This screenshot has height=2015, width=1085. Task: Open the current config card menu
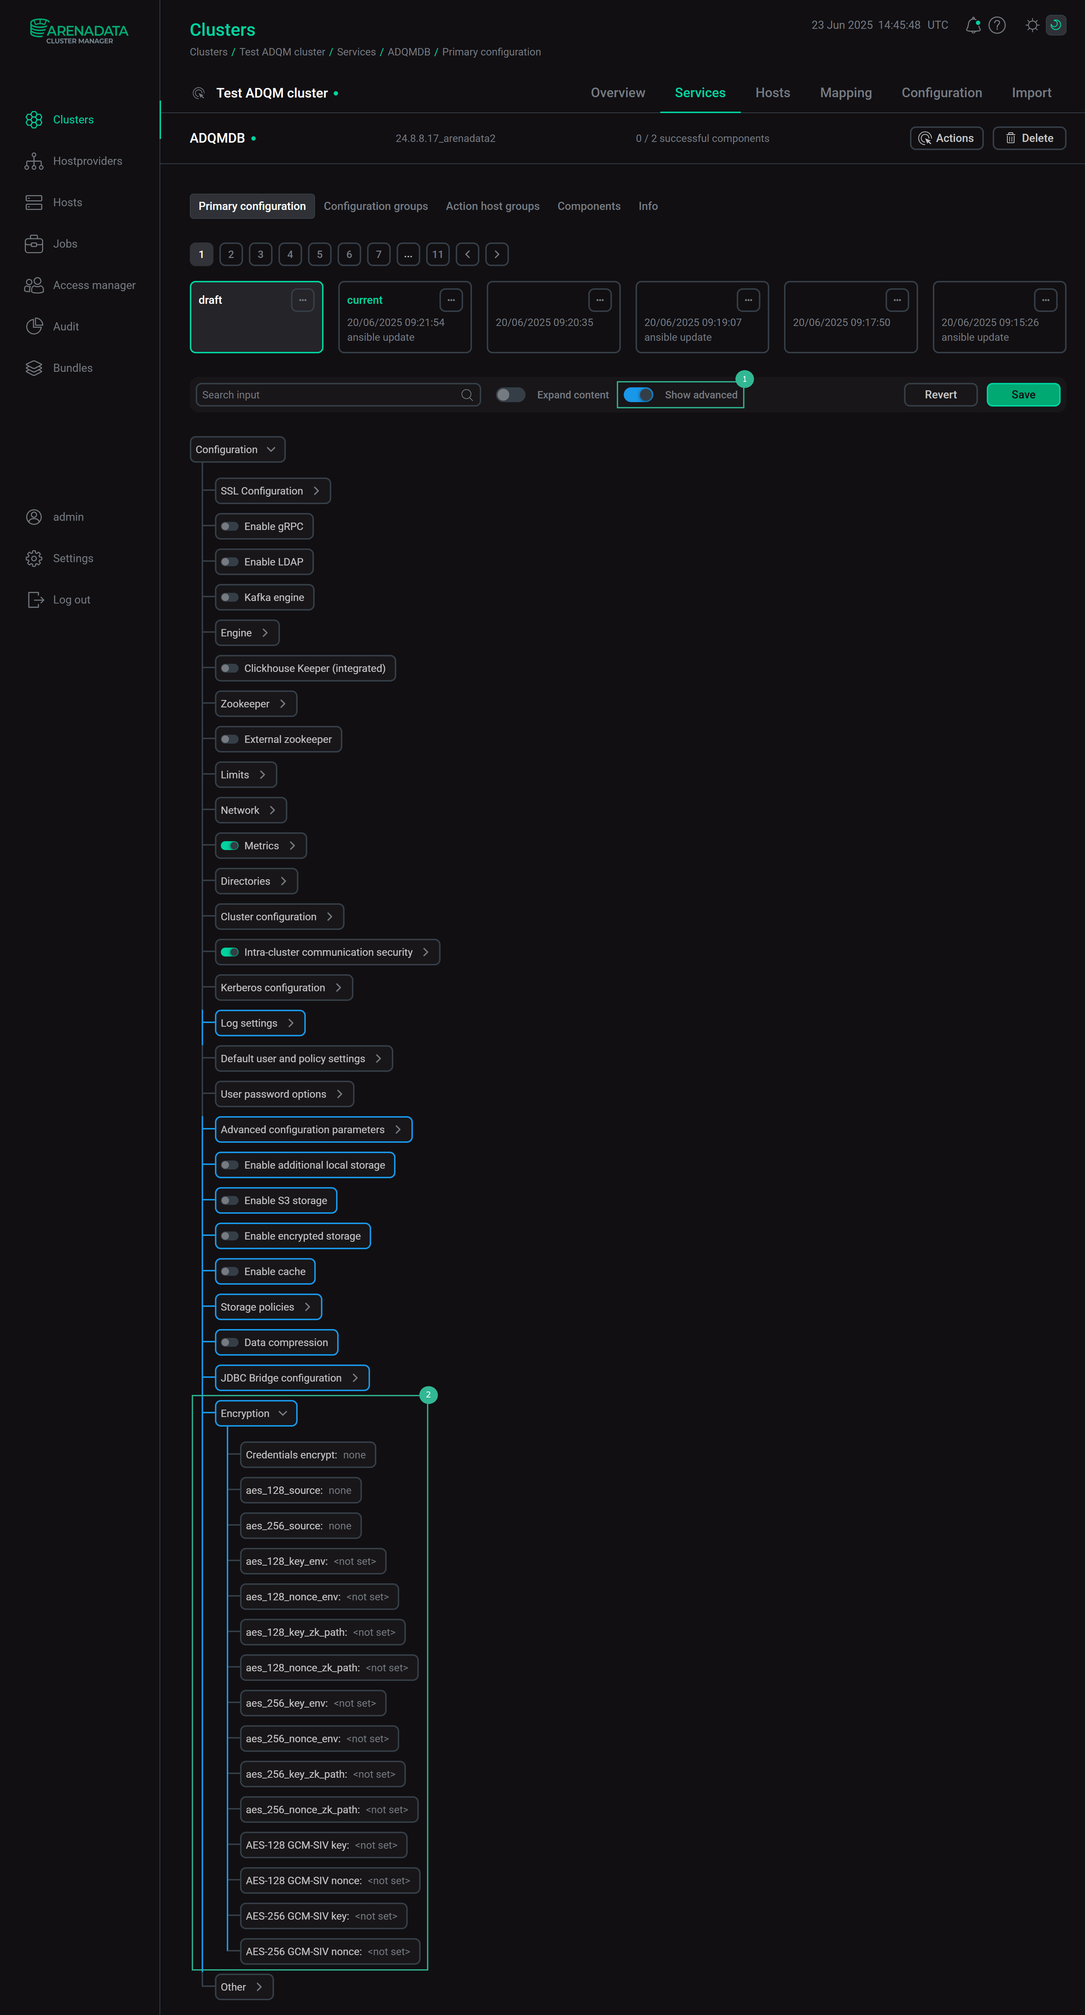coord(451,300)
